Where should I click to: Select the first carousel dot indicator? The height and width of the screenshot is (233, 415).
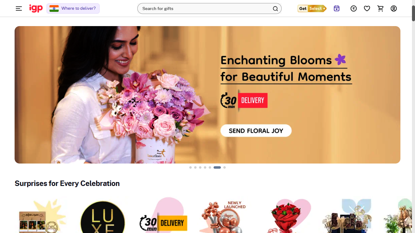point(190,167)
